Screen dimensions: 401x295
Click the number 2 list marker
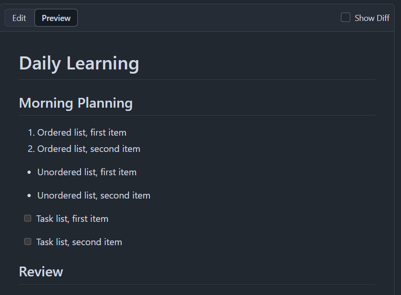(31, 149)
